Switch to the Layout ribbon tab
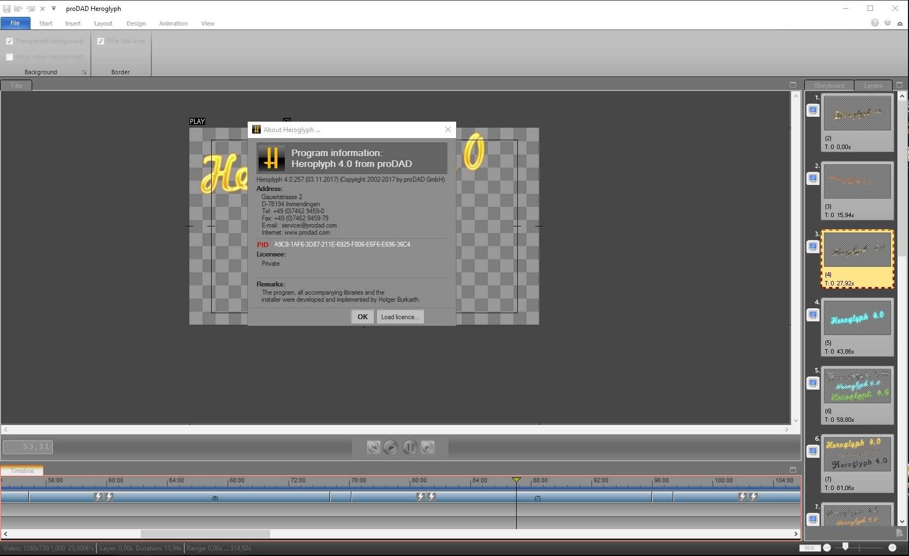909x556 pixels. [x=103, y=23]
